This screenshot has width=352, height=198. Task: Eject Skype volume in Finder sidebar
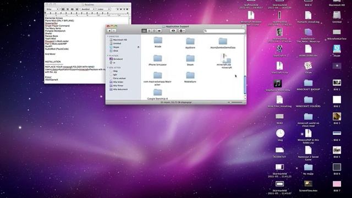(138, 47)
